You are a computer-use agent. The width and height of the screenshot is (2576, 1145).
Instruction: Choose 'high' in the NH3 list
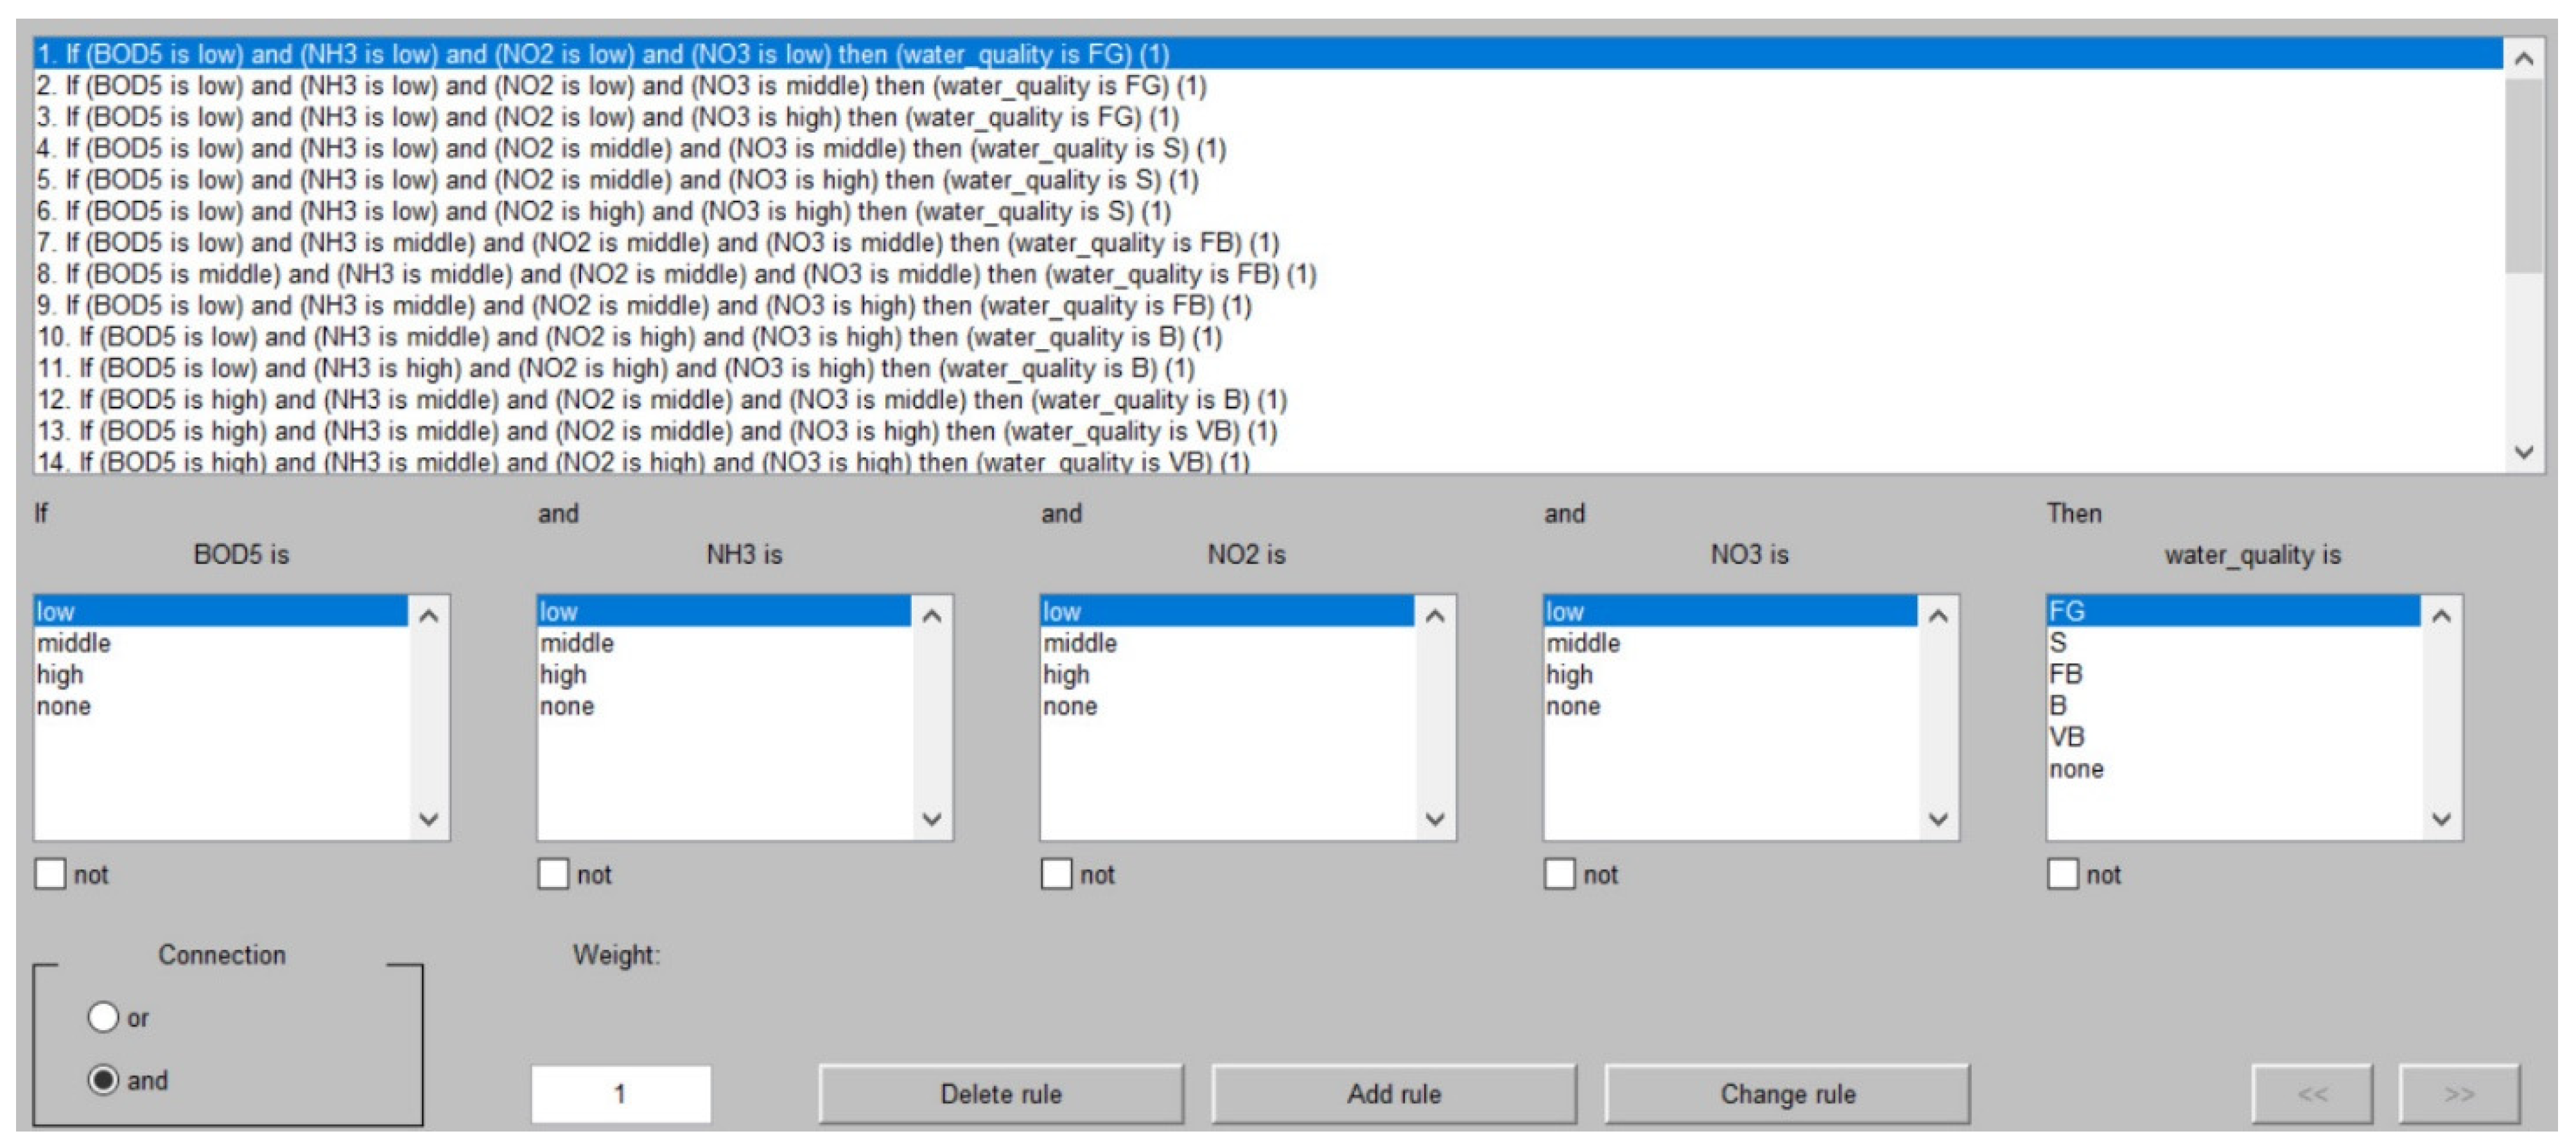(564, 675)
